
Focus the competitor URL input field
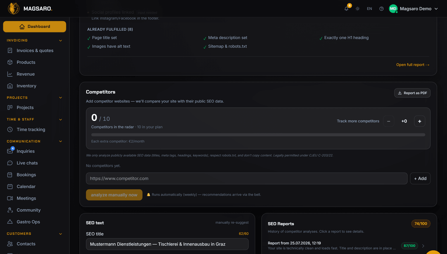[247, 178]
